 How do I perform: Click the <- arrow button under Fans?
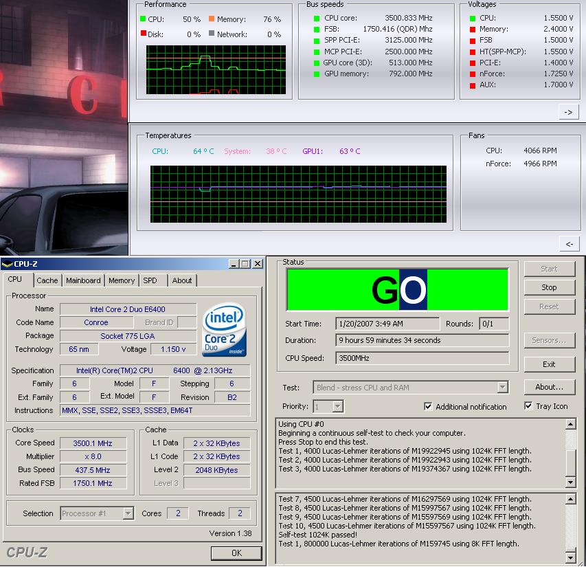tap(570, 244)
